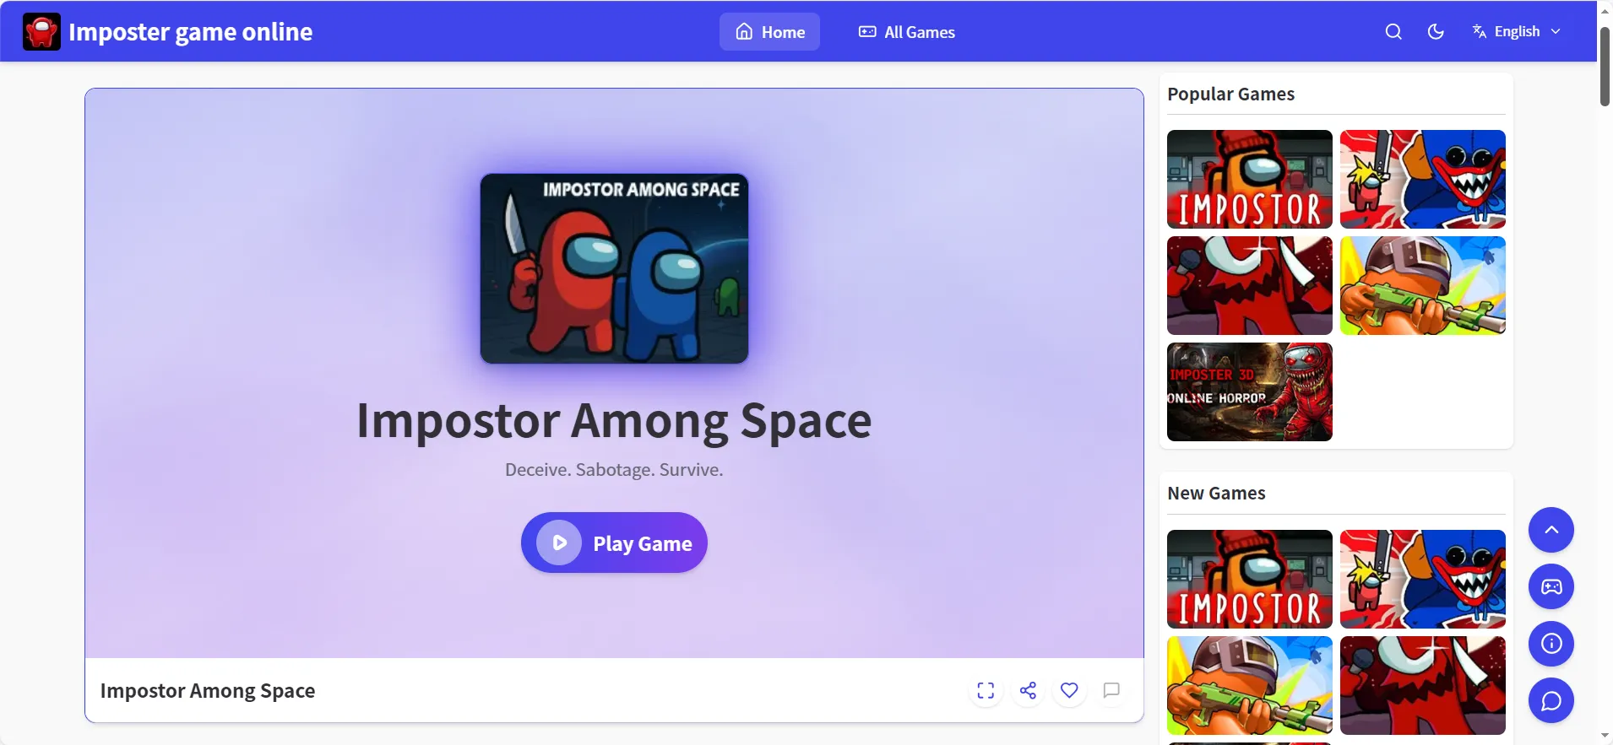Screen dimensions: 1613x745
Task: Toggle dark mode with the moon icon
Action: (1436, 32)
